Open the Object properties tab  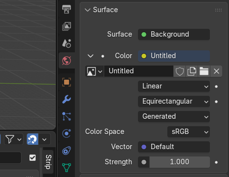pos(67,82)
